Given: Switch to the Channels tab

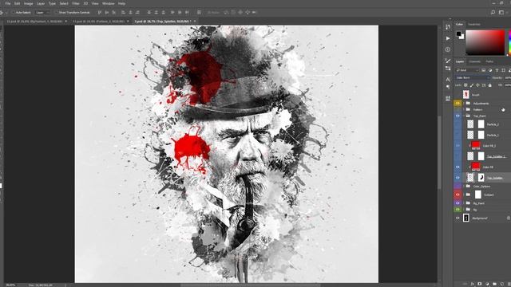Looking at the screenshot, I should click(x=474, y=61).
